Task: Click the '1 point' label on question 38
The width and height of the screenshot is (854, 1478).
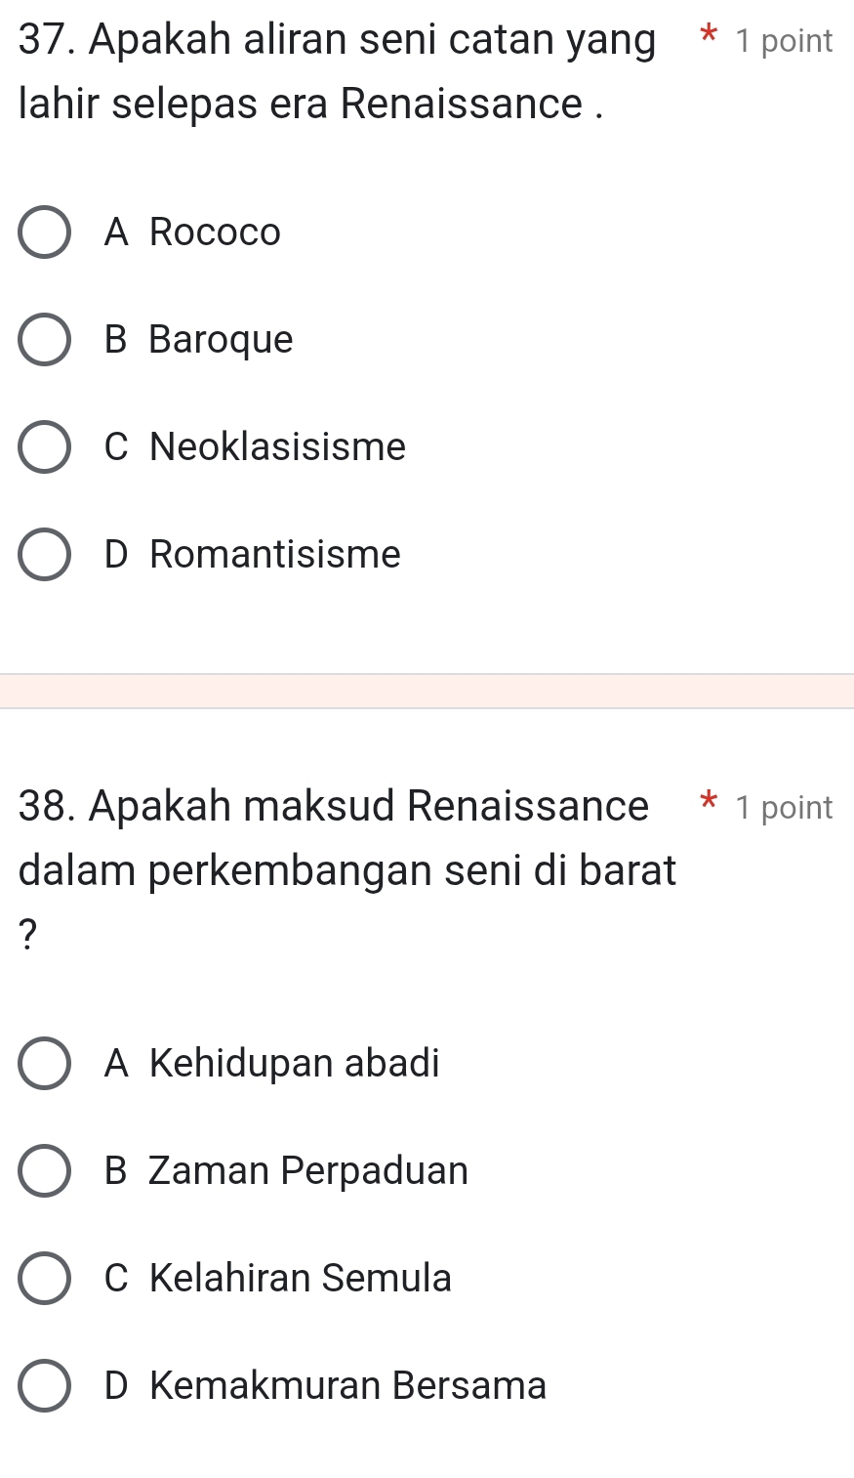Action: point(785,808)
